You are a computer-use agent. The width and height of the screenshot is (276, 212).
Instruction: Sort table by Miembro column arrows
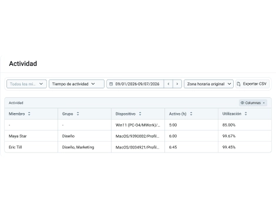pos(29,114)
